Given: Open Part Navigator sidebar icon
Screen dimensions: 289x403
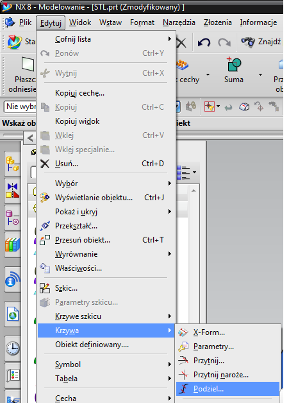Looking at the screenshot, I should 13,218.
